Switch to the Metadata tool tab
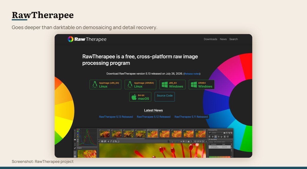 228,136
